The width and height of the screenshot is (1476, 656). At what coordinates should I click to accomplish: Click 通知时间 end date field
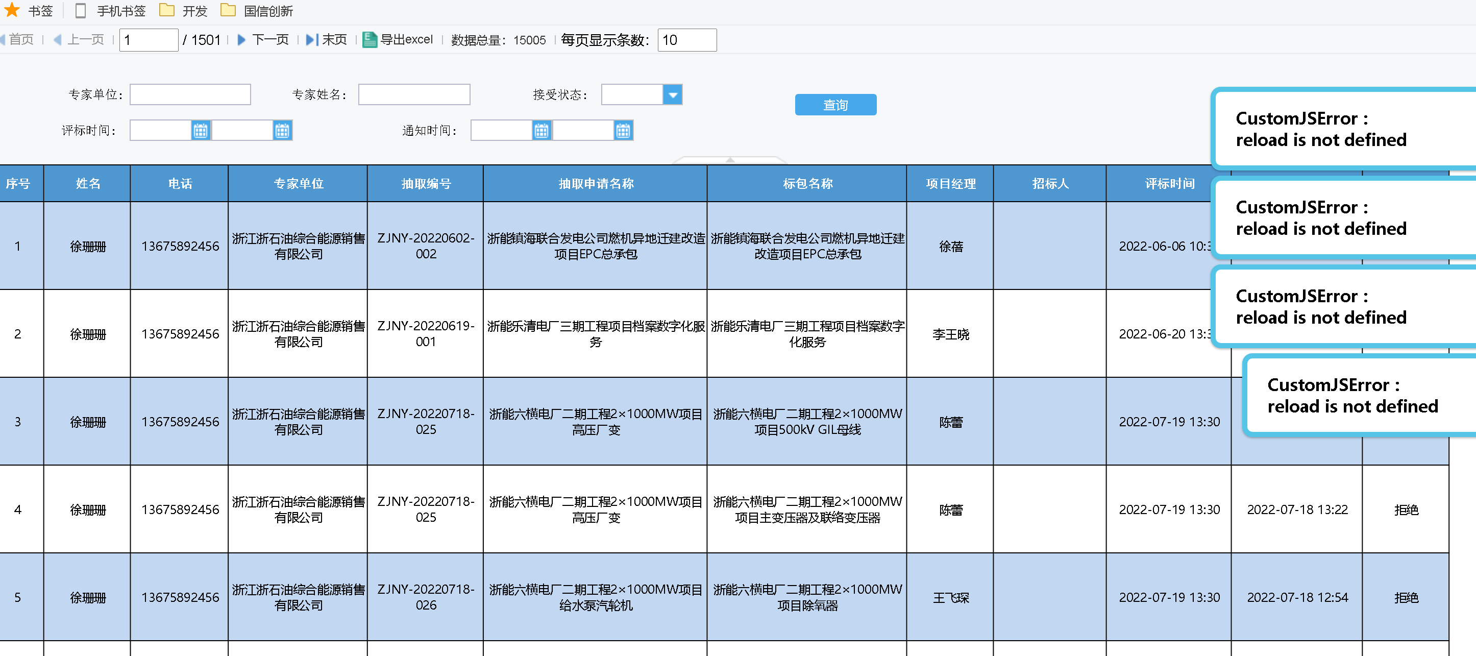pyautogui.click(x=583, y=131)
